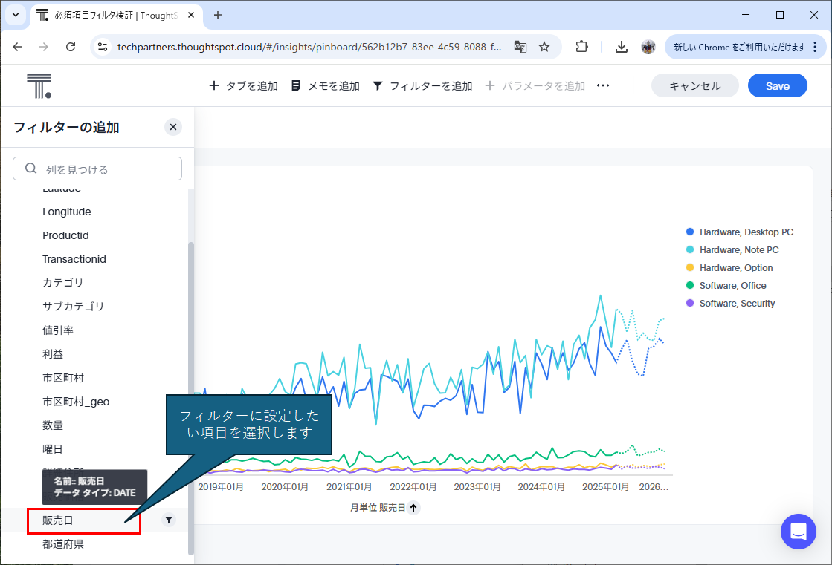The height and width of the screenshot is (565, 832).
Task: Toggle Software, Office legend entry
Action: 732,286
